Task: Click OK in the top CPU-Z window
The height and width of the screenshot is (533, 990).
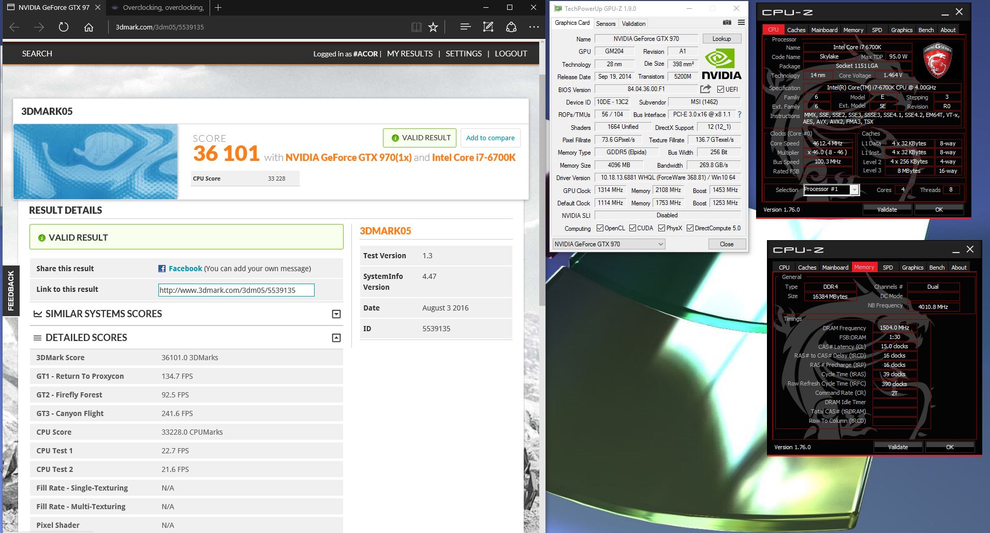Action: click(939, 210)
